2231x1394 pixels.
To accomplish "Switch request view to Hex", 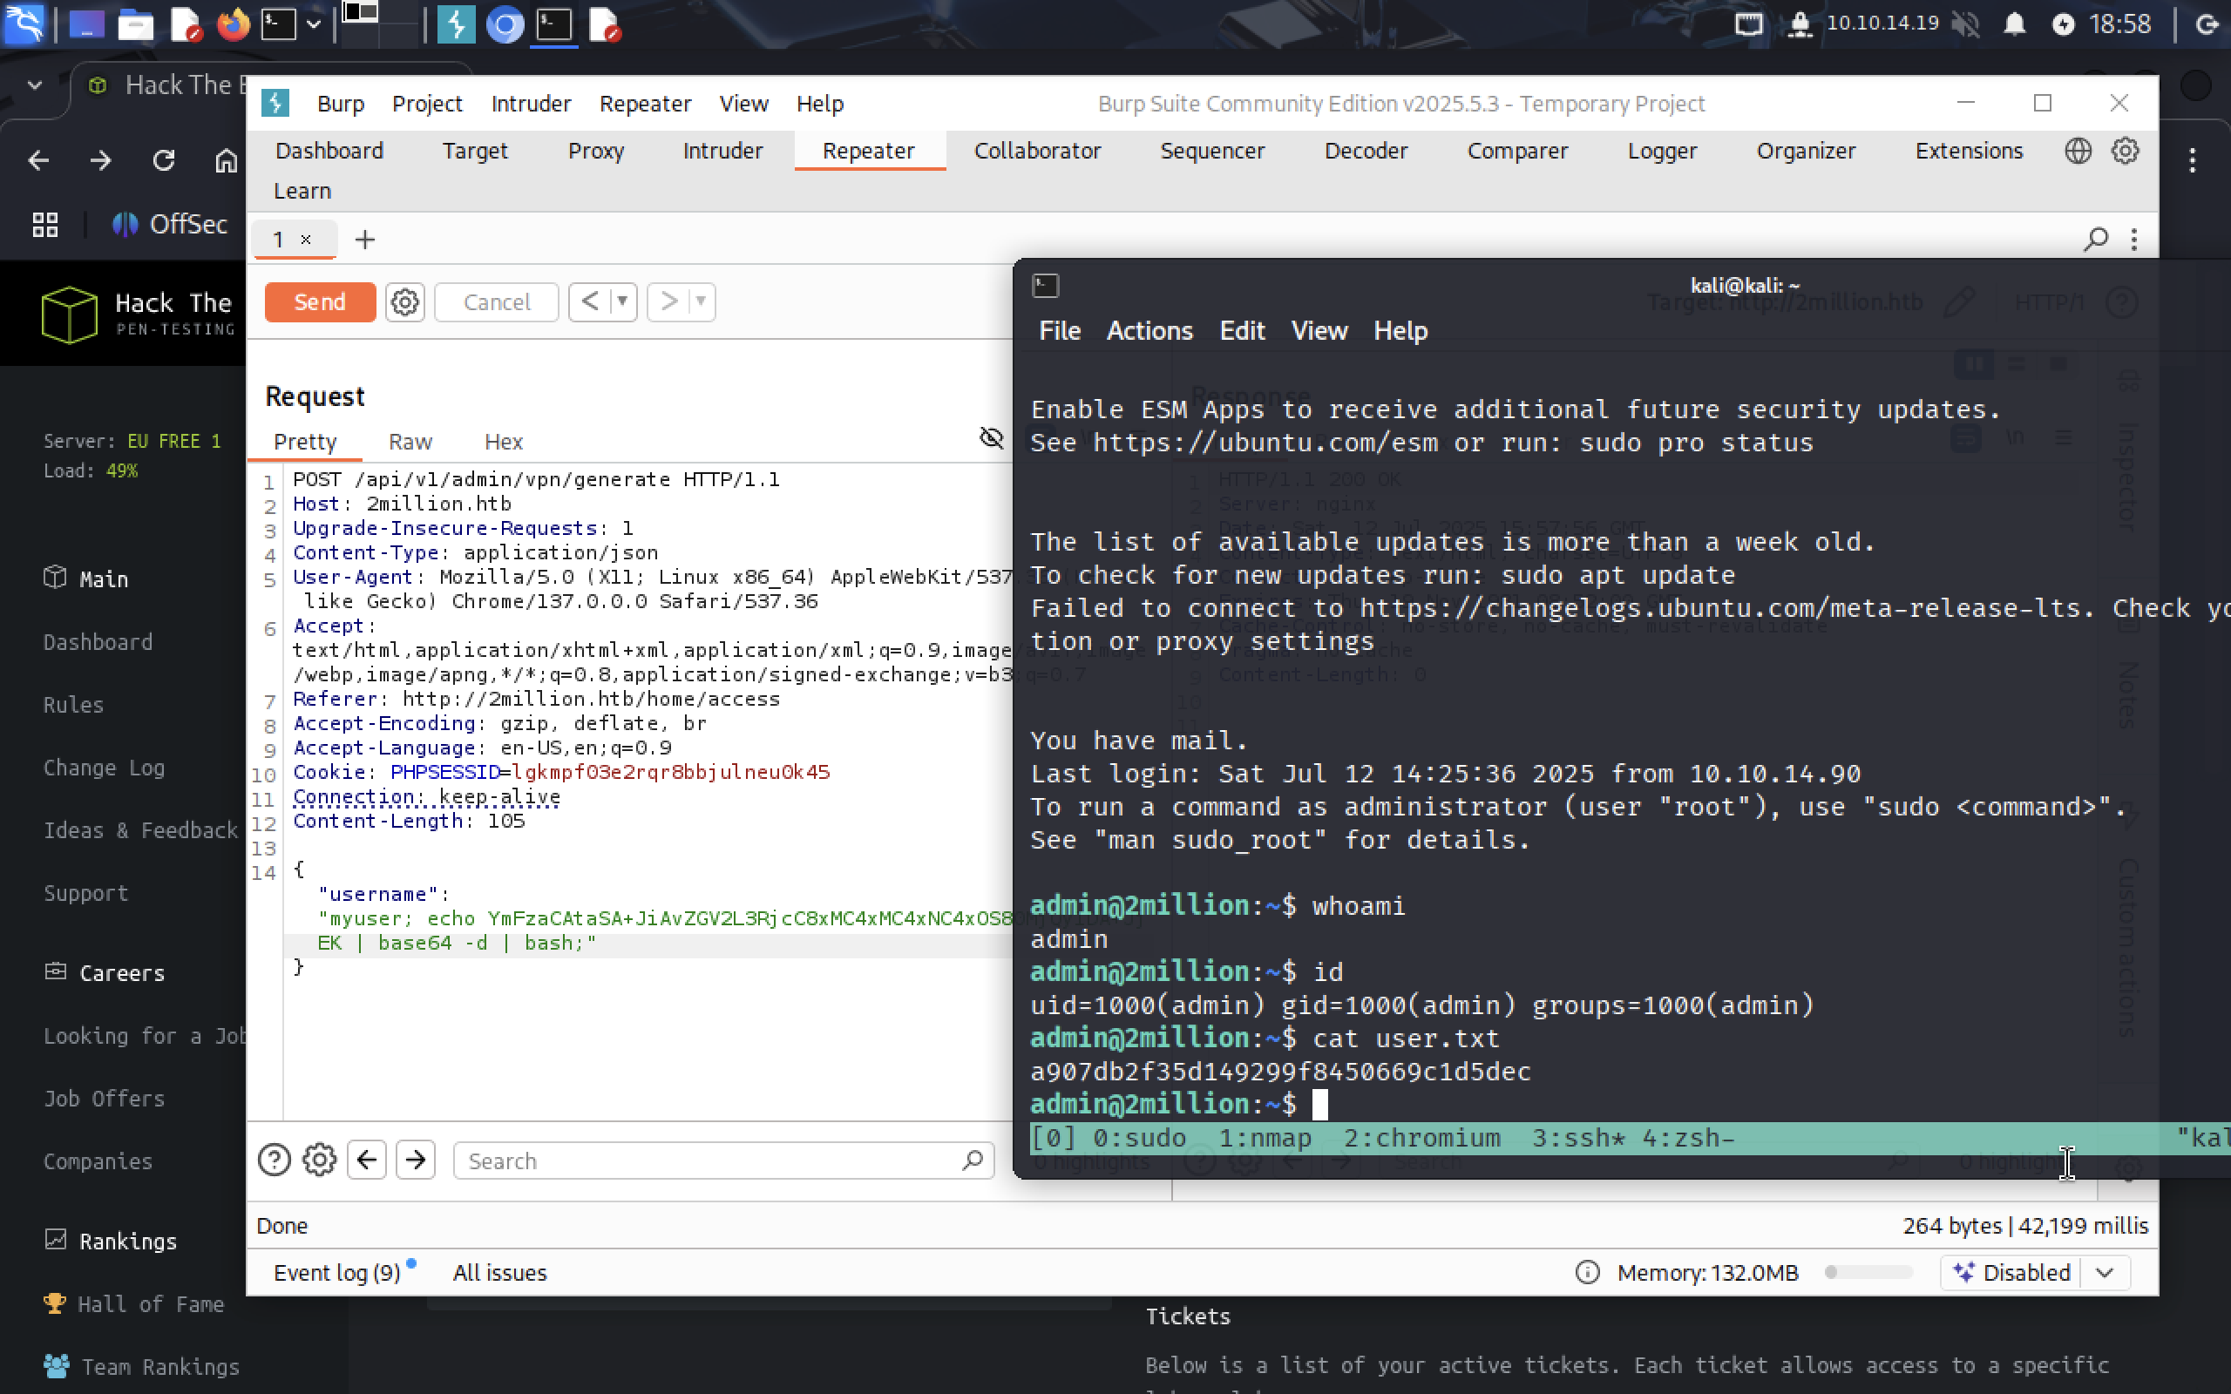I will [504, 442].
